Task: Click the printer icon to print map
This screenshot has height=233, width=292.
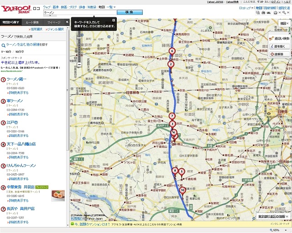Action: (x=263, y=13)
